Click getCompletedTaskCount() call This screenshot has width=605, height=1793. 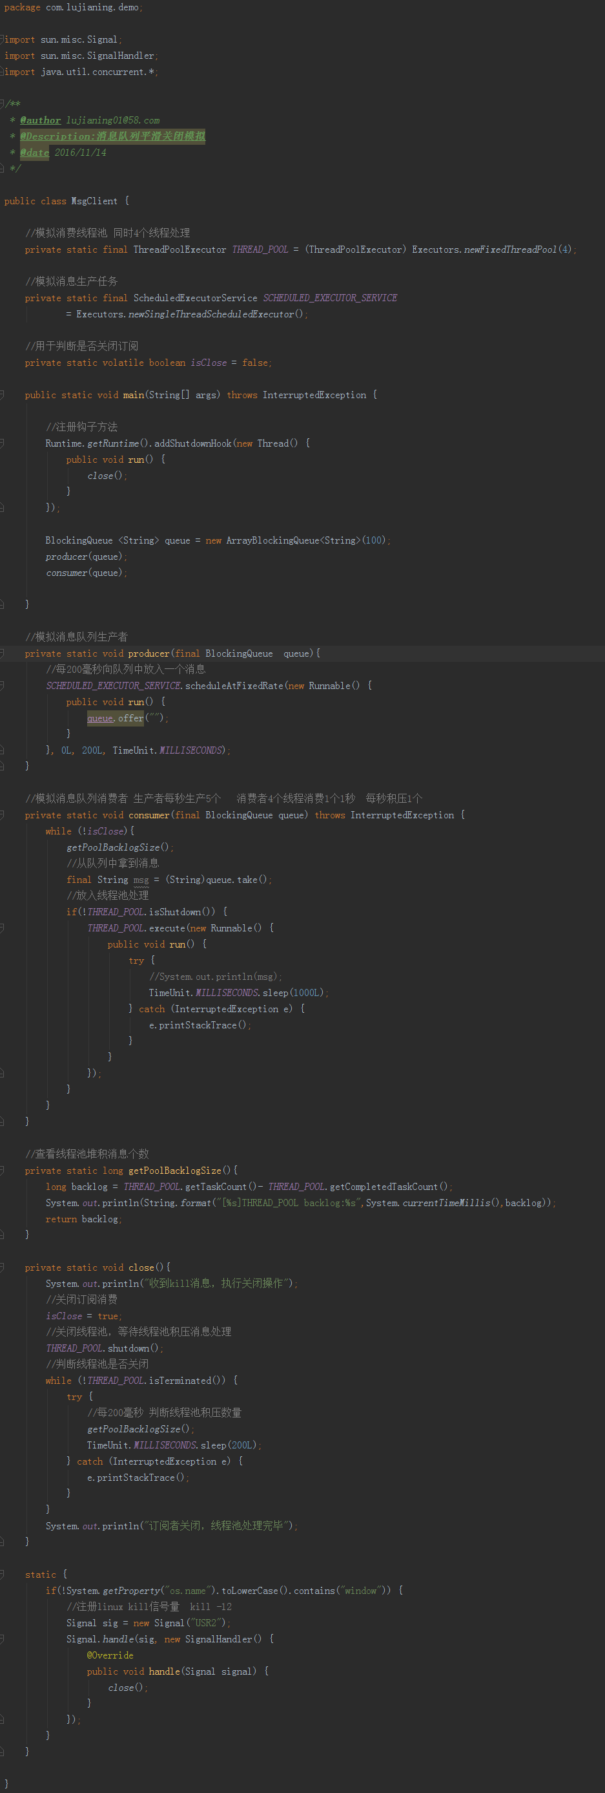point(389,1187)
